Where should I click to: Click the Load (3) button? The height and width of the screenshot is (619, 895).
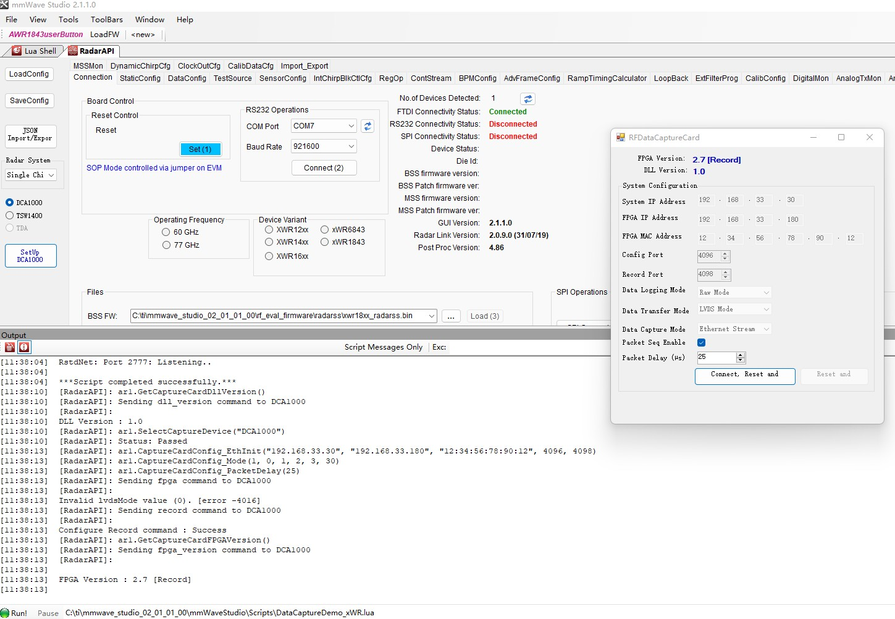[x=485, y=316]
